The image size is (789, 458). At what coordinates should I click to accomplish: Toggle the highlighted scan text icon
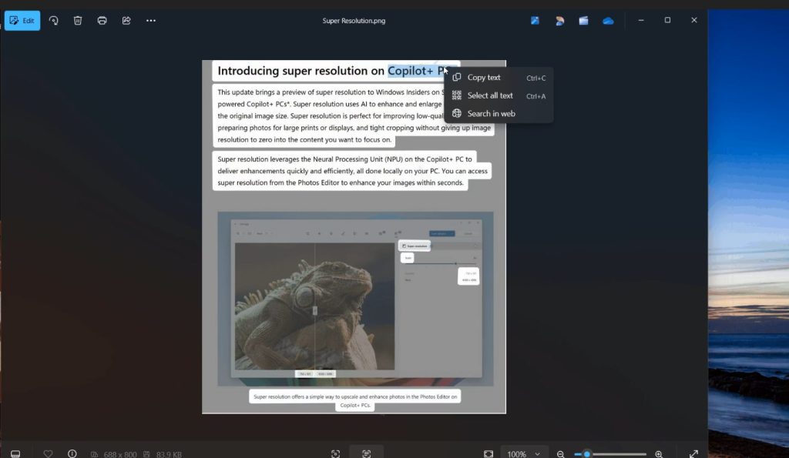366,453
